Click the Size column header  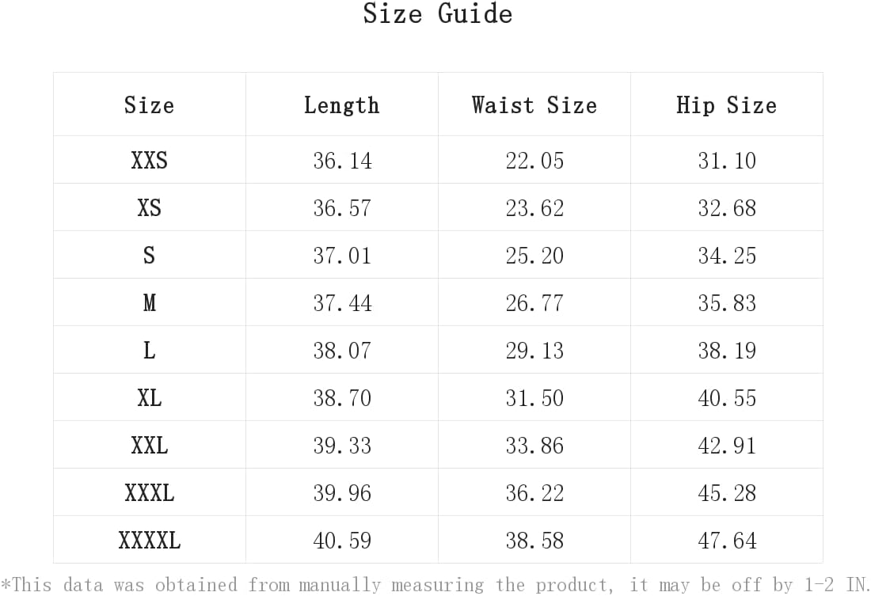point(150,105)
